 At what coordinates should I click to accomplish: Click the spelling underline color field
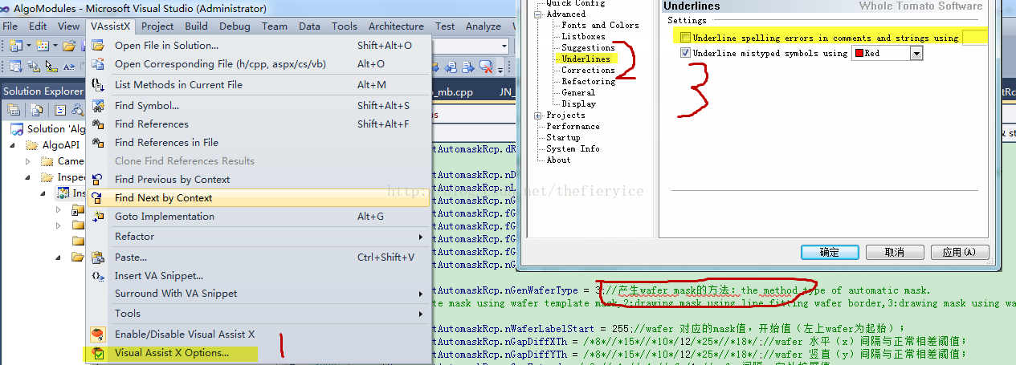974,38
